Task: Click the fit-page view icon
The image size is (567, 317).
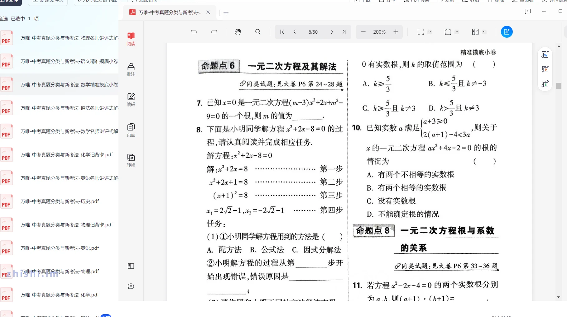Action: [x=448, y=32]
